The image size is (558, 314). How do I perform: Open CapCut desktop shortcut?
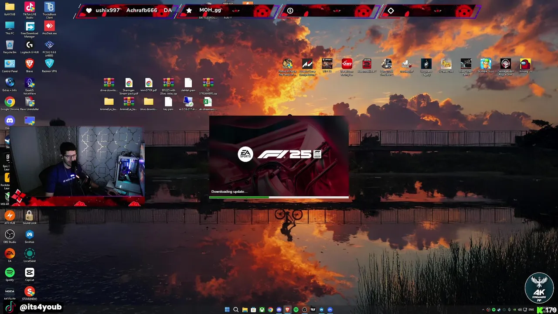[x=30, y=274]
